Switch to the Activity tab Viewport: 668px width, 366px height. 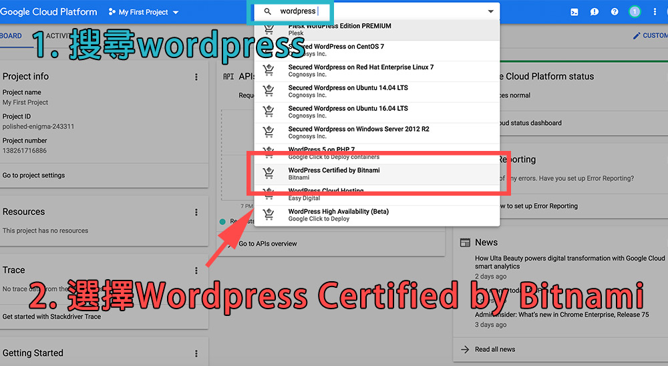click(58, 36)
